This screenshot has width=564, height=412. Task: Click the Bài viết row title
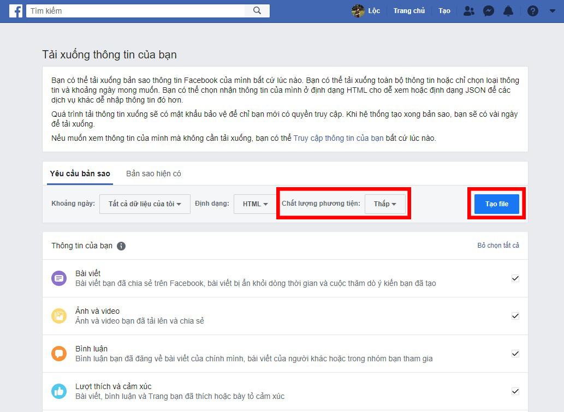[88, 273]
